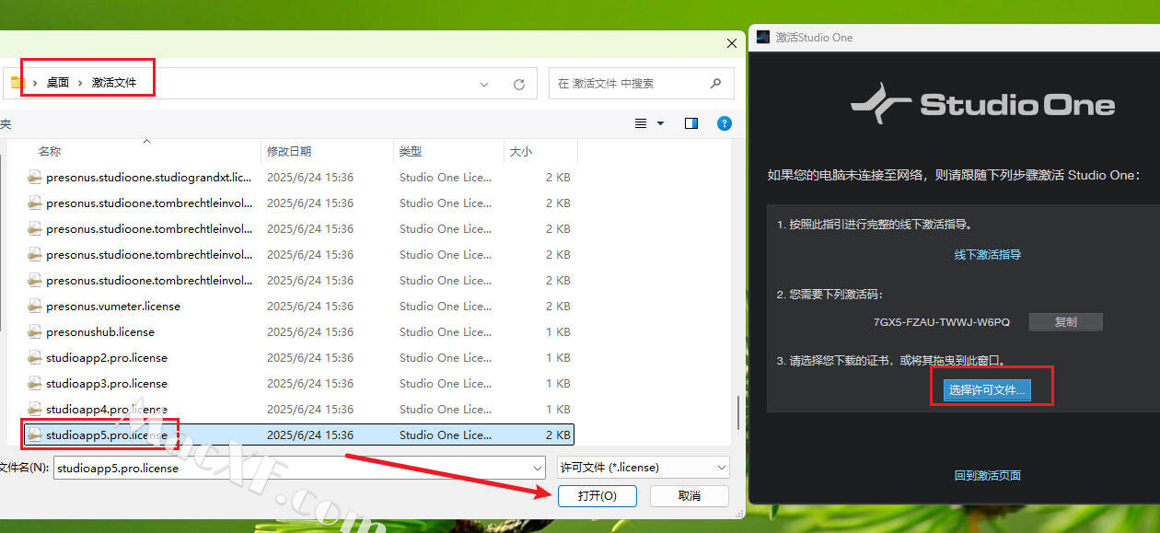Select the studioapp2.pro.license file icon
The width and height of the screenshot is (1160, 533).
coord(35,357)
